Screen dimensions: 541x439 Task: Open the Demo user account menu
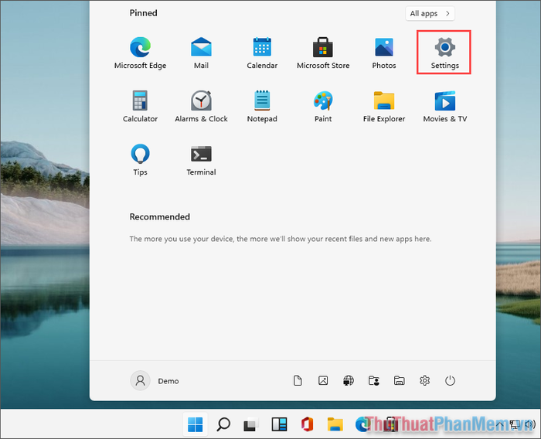[155, 381]
